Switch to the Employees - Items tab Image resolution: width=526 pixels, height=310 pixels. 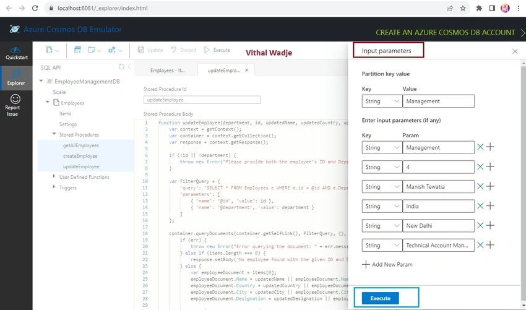click(168, 70)
